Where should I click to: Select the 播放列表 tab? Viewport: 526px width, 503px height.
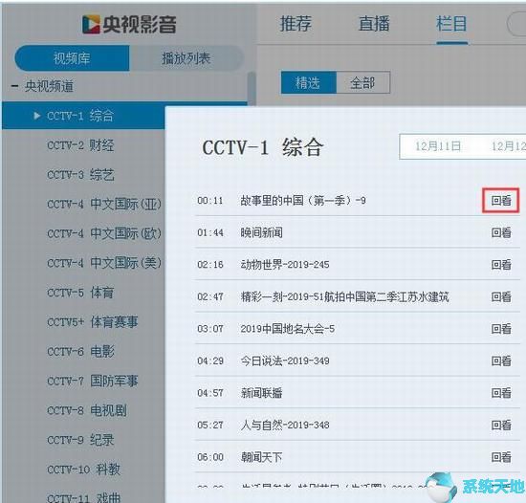tap(186, 58)
